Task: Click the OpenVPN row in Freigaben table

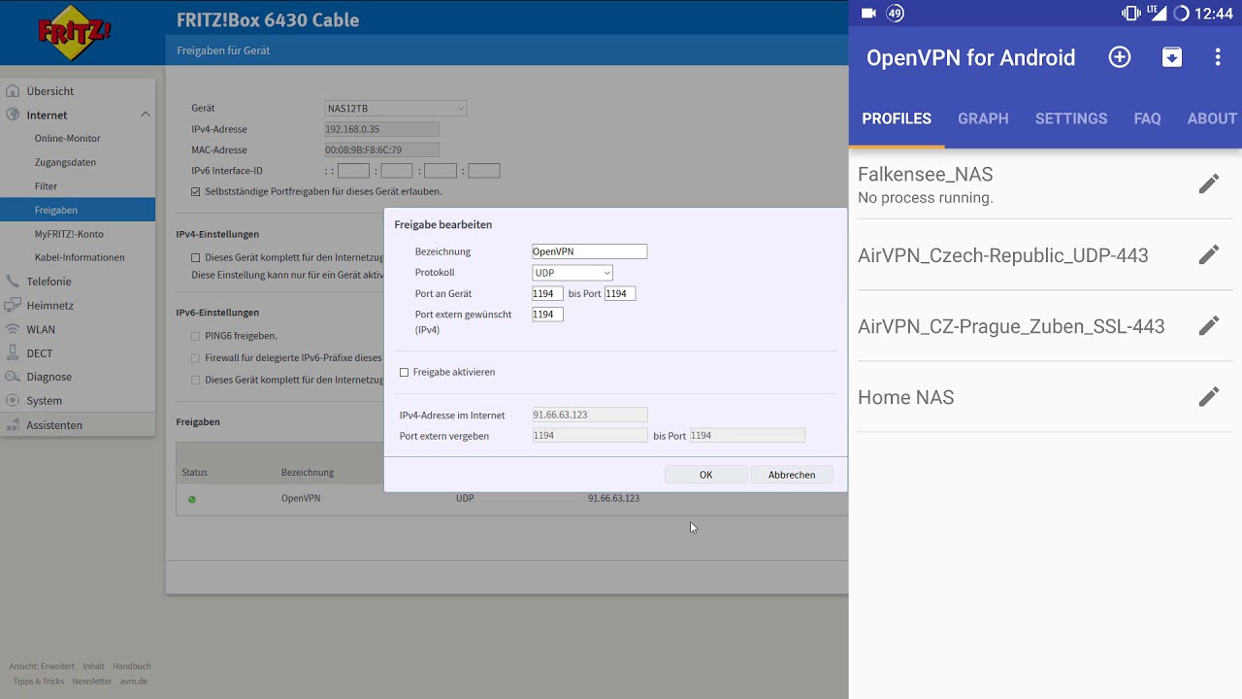Action: click(511, 499)
